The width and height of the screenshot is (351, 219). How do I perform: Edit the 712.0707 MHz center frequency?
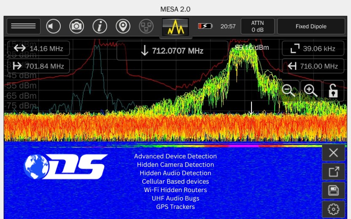pos(172,51)
